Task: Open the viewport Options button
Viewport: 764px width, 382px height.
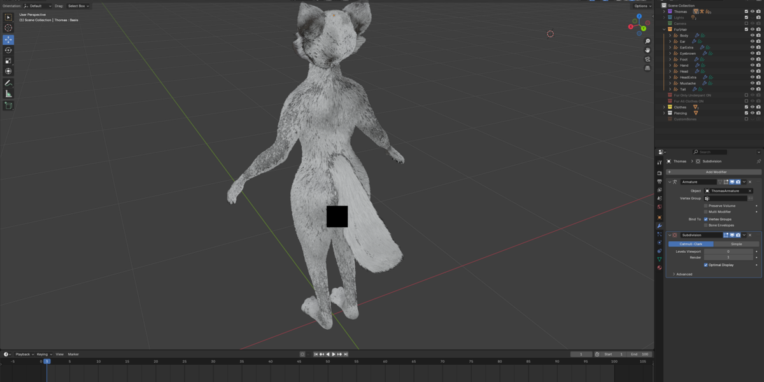Action: click(642, 6)
